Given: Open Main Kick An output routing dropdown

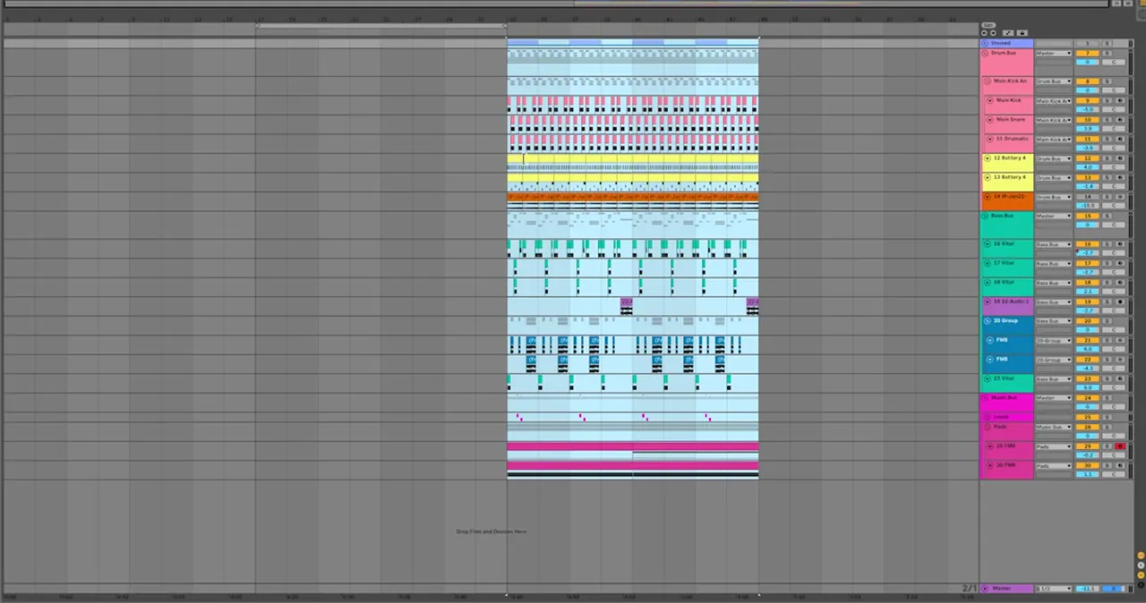Looking at the screenshot, I should coord(1054,81).
